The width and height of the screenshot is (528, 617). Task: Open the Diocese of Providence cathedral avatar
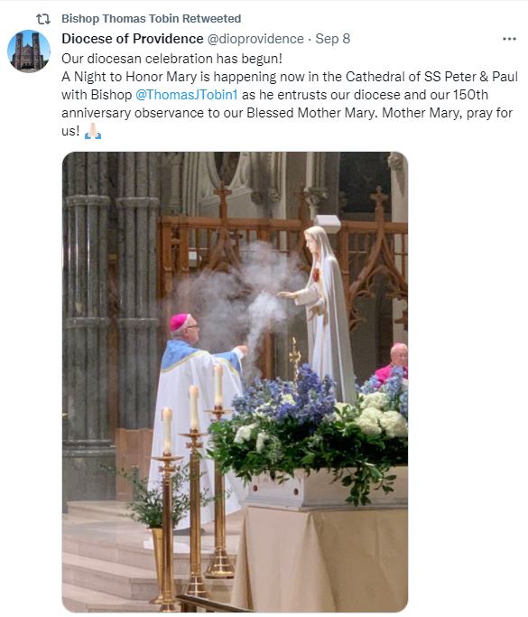pos(29,51)
